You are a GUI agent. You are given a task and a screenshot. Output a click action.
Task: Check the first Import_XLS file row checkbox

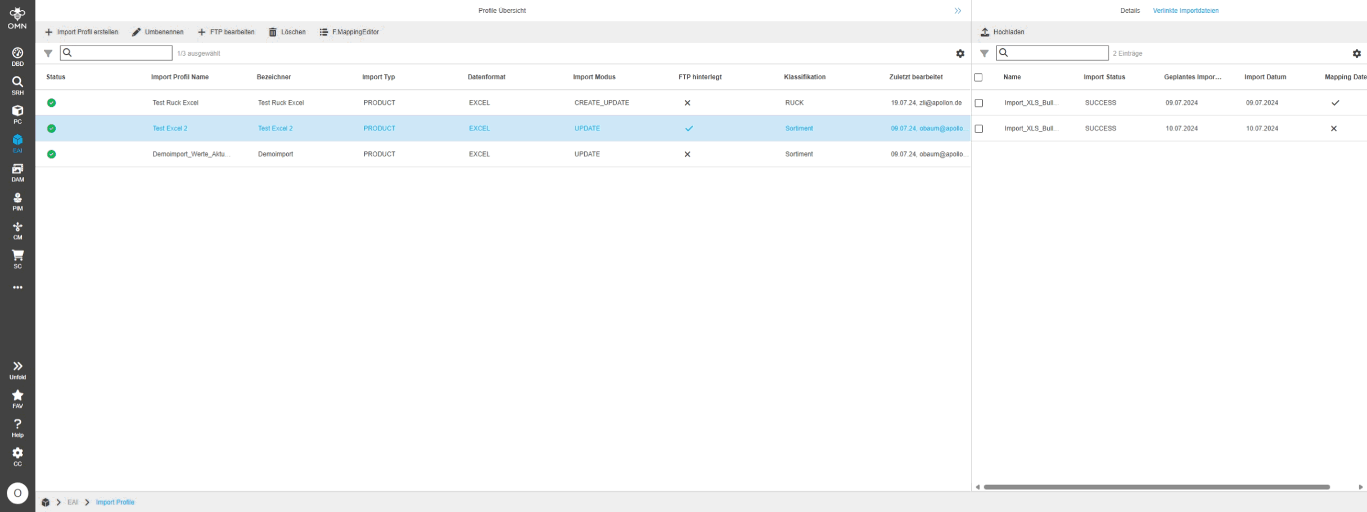click(x=979, y=103)
